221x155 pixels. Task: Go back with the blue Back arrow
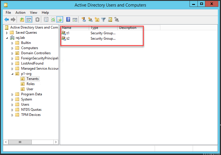tap(7, 20)
